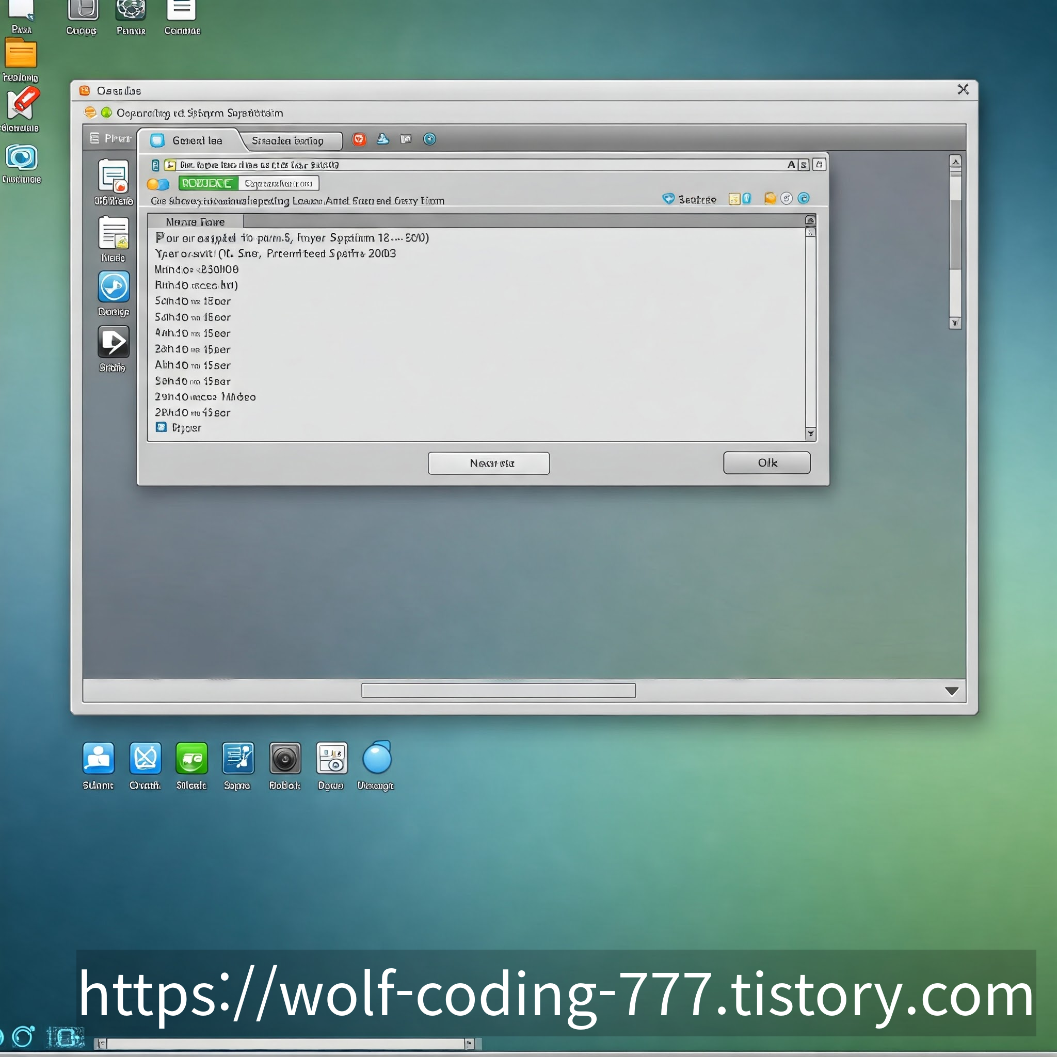Click the red shield toolbar icon
The image size is (1057, 1057).
[359, 139]
